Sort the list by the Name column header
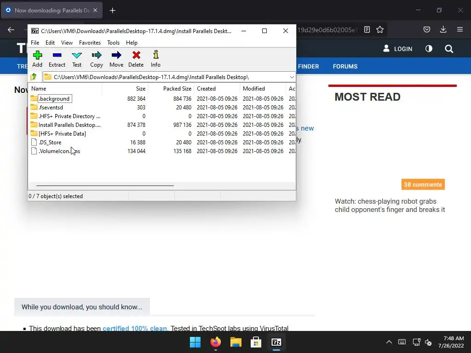 pyautogui.click(x=65, y=89)
